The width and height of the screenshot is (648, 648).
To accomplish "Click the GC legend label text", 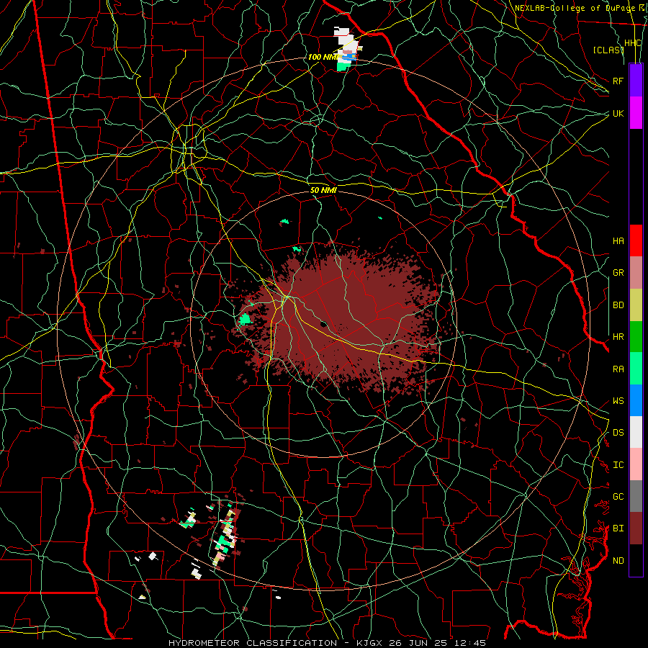I will click(x=618, y=497).
